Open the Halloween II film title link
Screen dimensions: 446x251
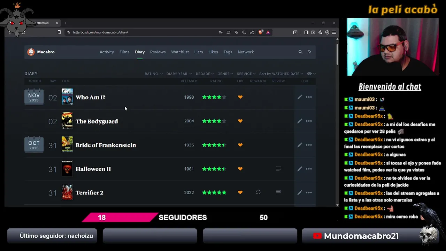pos(93,169)
